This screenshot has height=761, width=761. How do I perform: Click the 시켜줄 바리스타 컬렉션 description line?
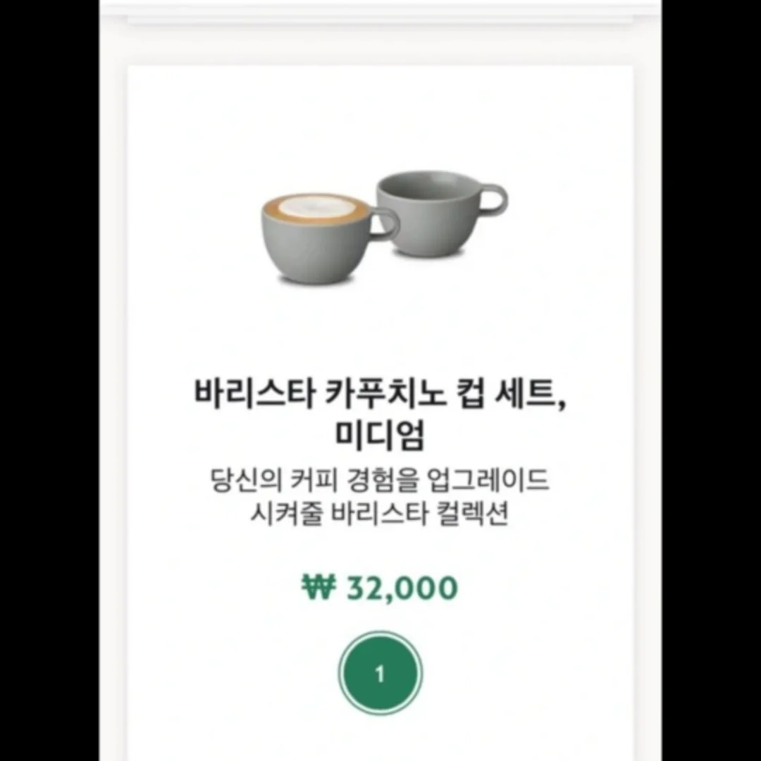point(380,513)
